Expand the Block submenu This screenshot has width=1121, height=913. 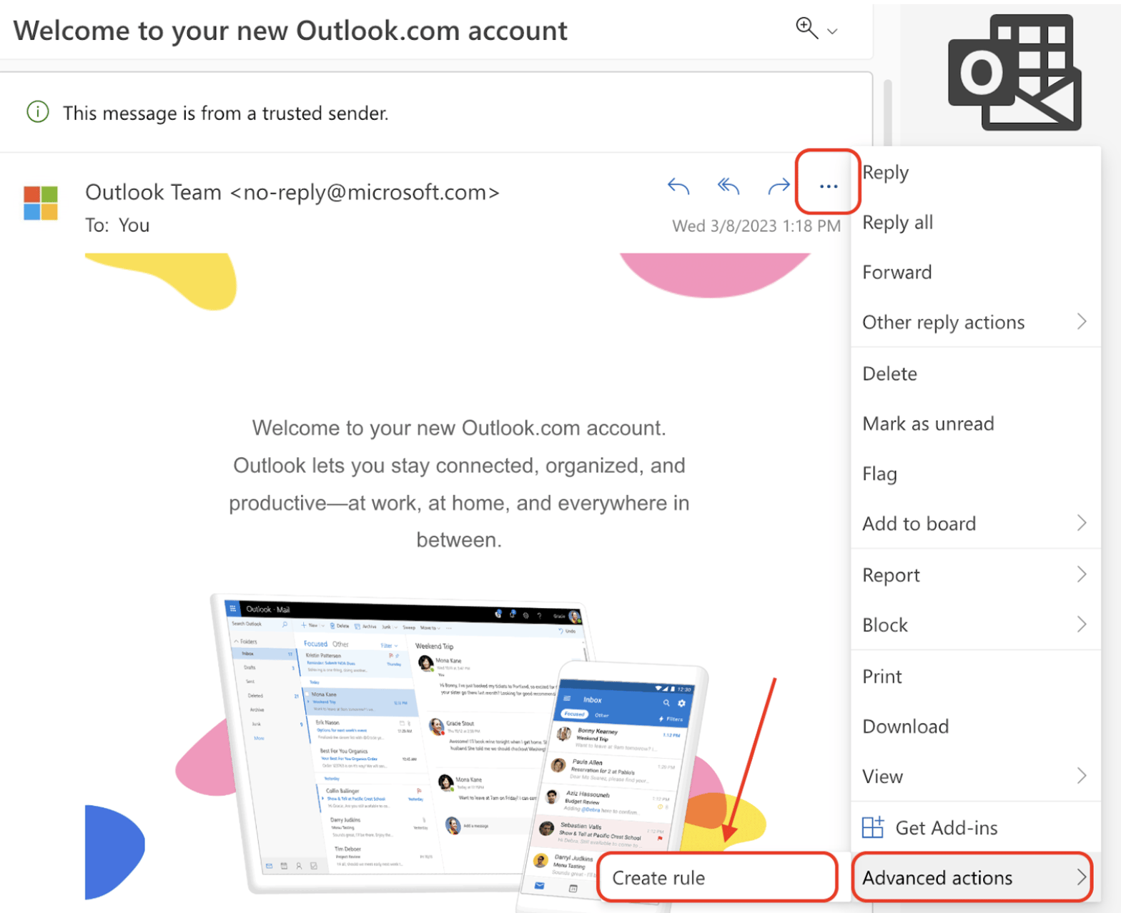point(975,626)
